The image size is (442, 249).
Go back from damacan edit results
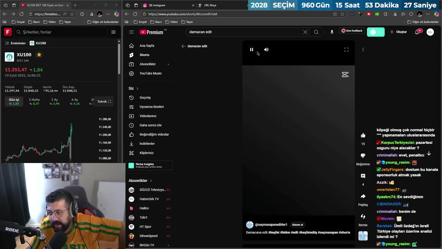tap(183, 46)
